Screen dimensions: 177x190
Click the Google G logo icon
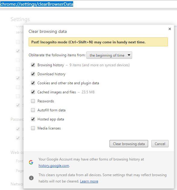(31, 162)
